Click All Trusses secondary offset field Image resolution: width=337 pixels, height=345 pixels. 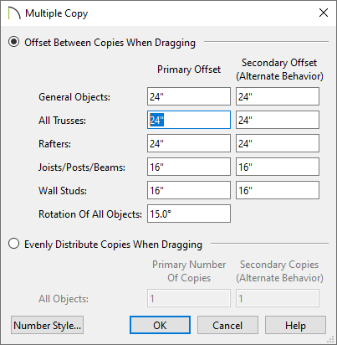(278, 120)
